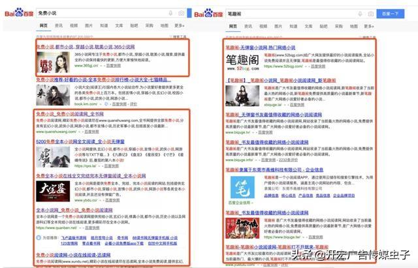The height and width of the screenshot is (268, 418).
Task: Click the small badge icon after book.km.com
Action: 106,104
